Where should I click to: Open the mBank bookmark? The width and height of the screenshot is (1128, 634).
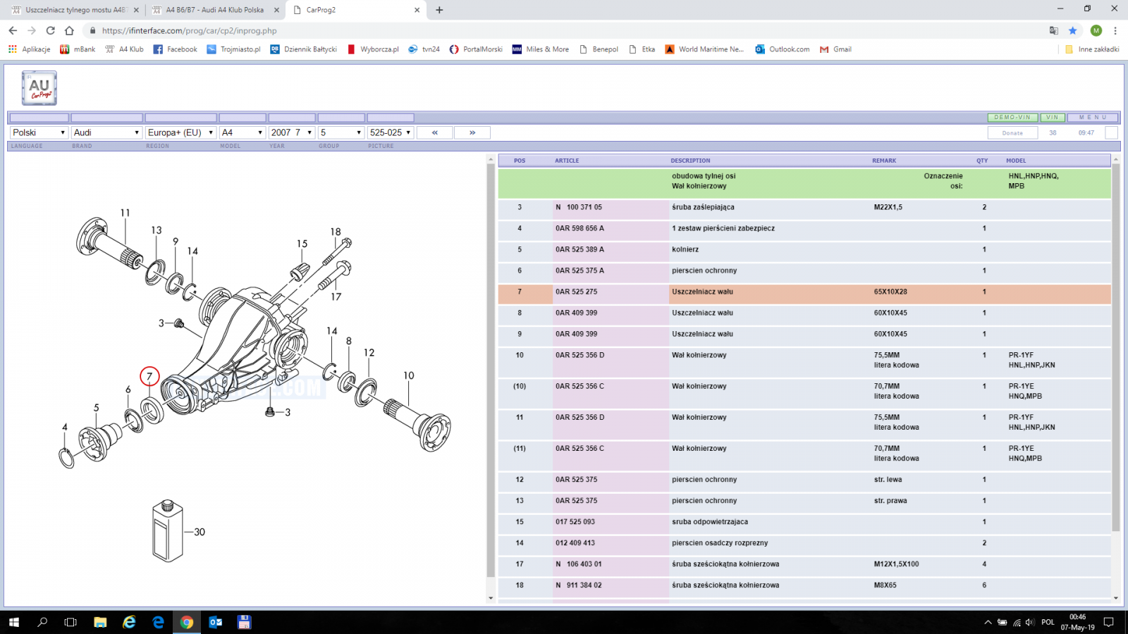(x=78, y=49)
